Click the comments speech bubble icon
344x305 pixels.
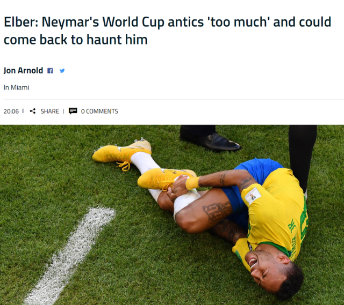point(73,111)
